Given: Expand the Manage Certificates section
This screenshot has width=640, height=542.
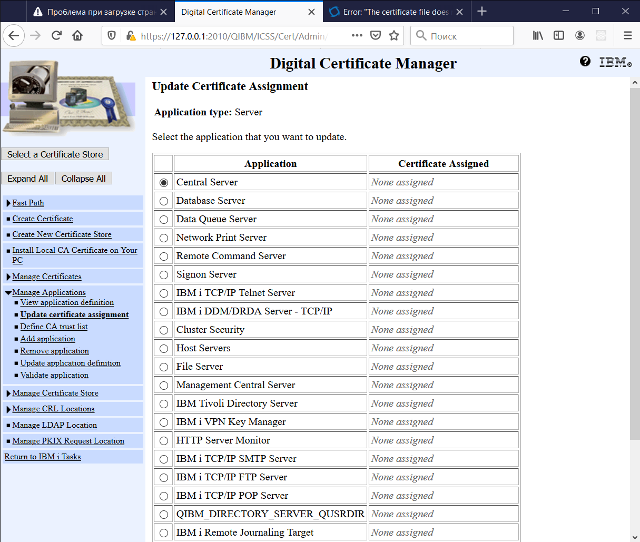Looking at the screenshot, I should coord(8,277).
